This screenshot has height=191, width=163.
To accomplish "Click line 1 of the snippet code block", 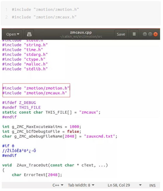I will click(x=45, y=10).
